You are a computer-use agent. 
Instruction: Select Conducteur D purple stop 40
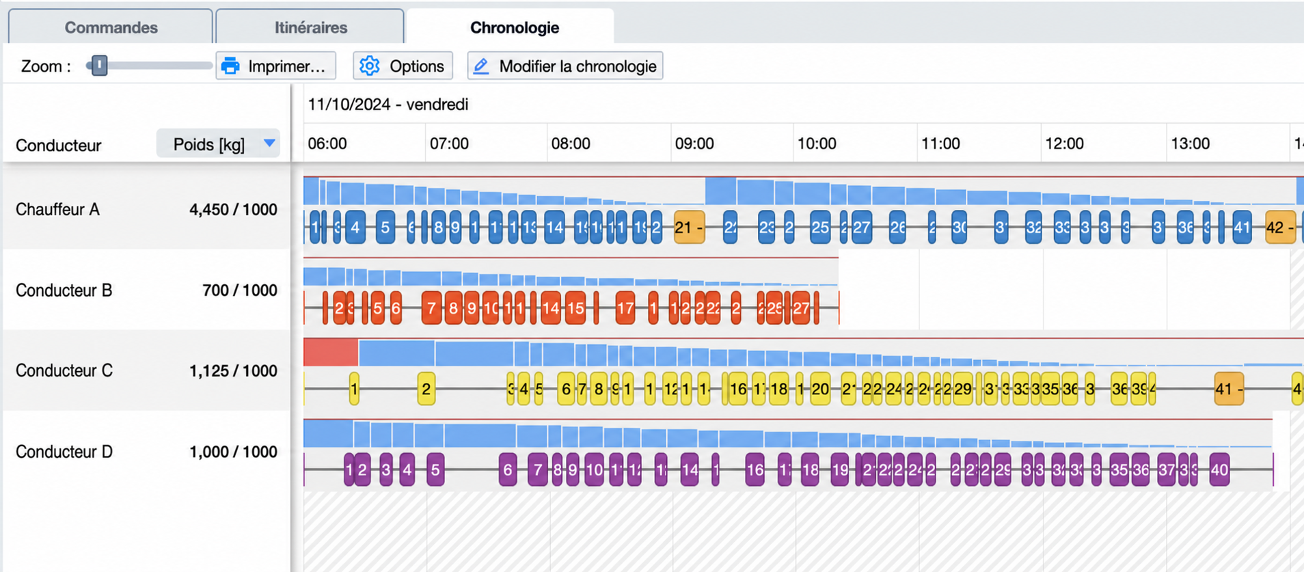[x=1219, y=469]
